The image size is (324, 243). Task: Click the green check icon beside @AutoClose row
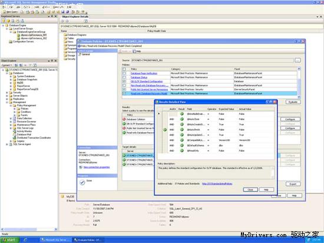point(182,119)
